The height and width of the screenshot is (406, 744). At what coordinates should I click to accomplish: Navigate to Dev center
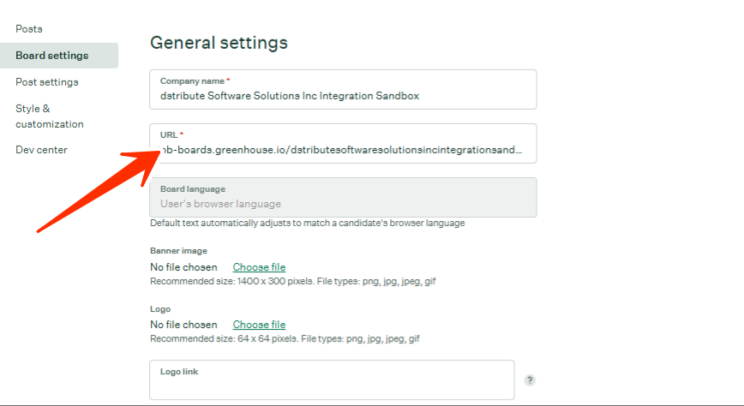pyautogui.click(x=41, y=150)
